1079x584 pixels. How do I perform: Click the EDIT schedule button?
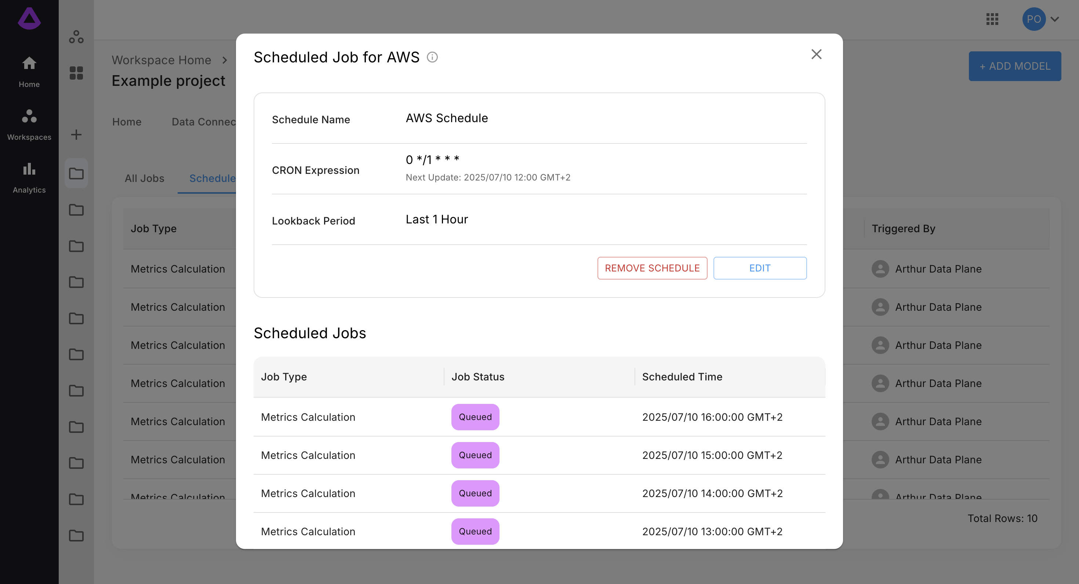[760, 268]
